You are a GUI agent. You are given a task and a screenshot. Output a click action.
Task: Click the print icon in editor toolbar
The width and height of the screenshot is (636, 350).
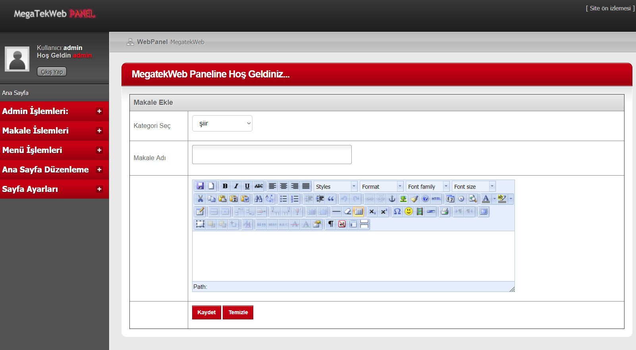click(445, 212)
